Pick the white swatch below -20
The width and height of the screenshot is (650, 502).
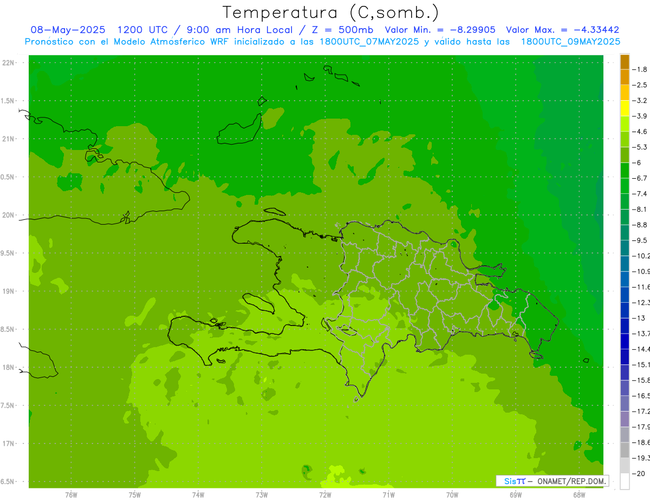pyautogui.click(x=625, y=481)
